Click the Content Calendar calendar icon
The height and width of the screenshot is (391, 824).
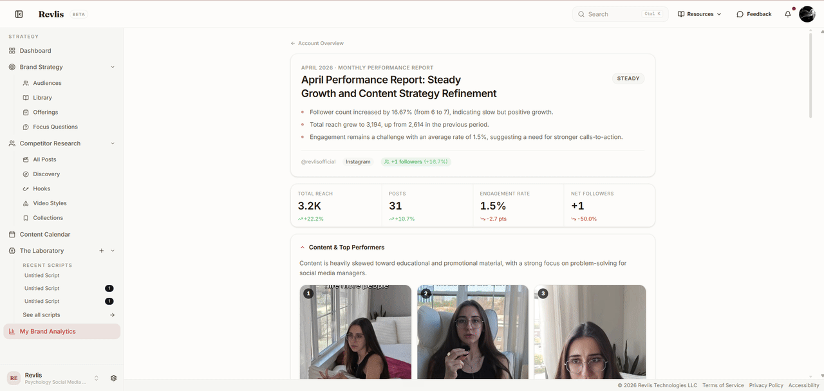point(12,235)
